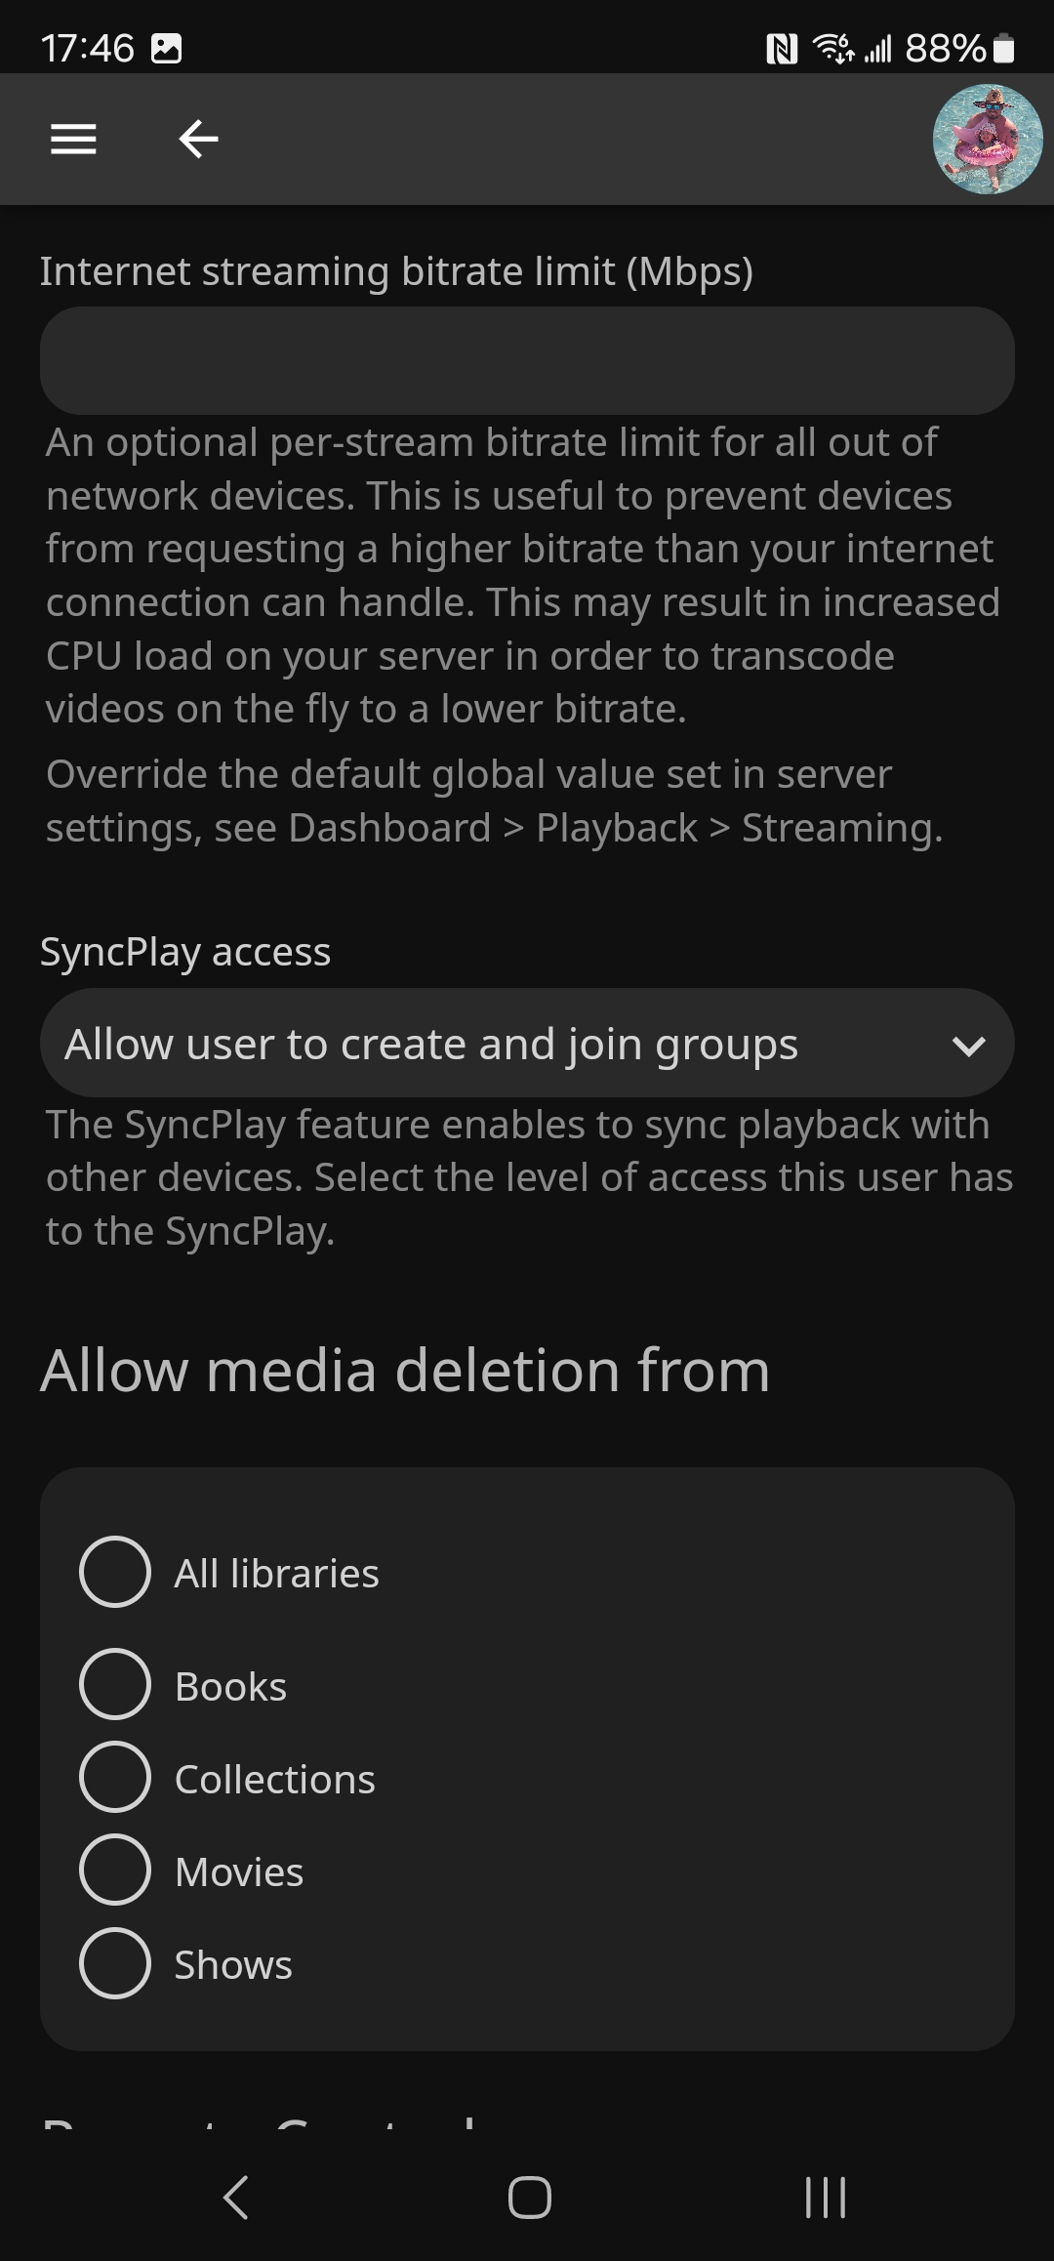The height and width of the screenshot is (2261, 1054).
Task: Tap the Allow media deletion from heading
Action: (405, 1370)
